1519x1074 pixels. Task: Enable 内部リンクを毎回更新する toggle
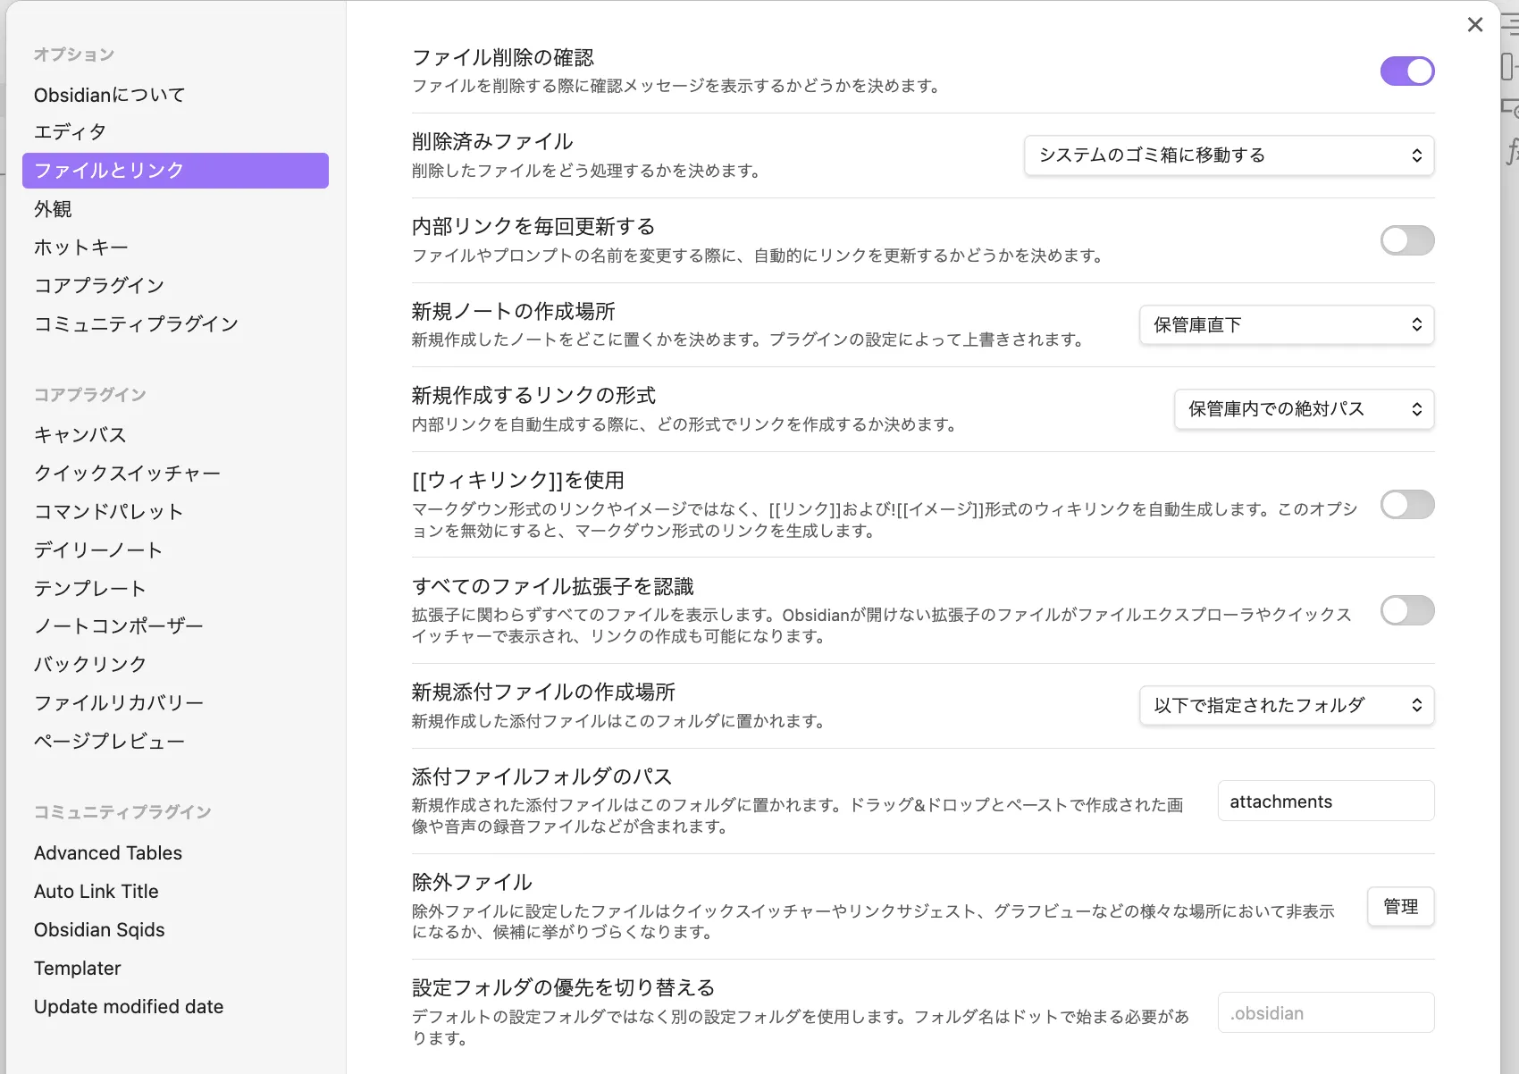tap(1406, 240)
